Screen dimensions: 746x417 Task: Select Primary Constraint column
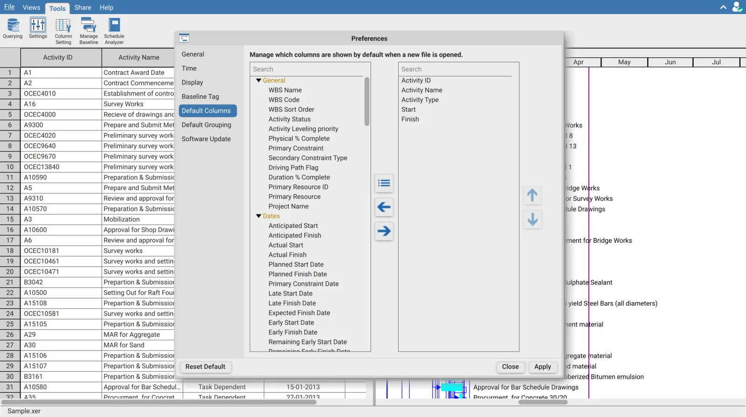click(x=296, y=148)
